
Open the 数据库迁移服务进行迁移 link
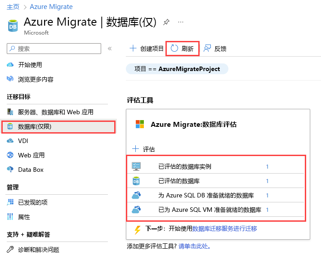click(x=225, y=228)
